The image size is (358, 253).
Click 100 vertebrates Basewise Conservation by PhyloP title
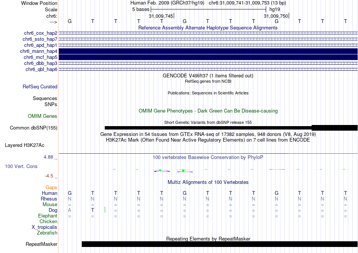[x=208, y=157]
